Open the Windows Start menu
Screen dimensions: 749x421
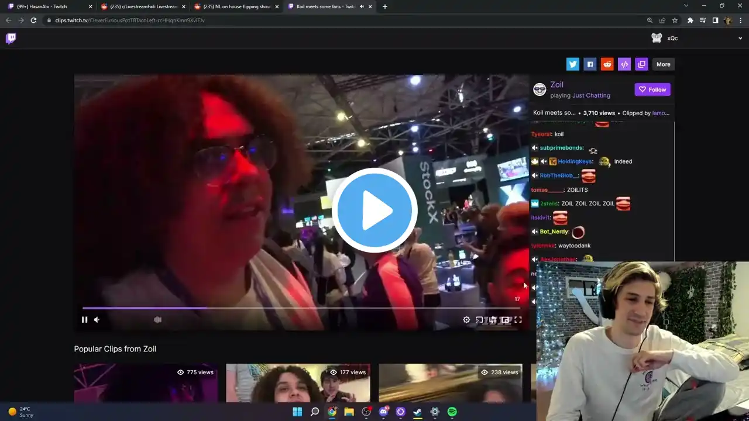coord(297,412)
